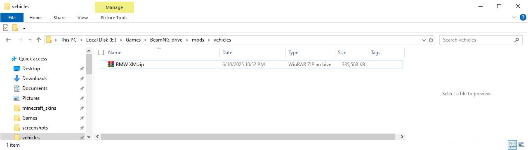Go up one folder level
Viewport: 528px width, 150px height.
(39, 40)
